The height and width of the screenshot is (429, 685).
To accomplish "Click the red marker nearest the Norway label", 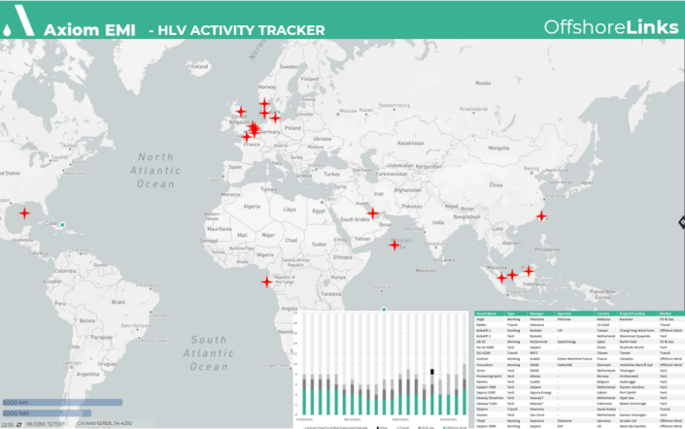I will pyautogui.click(x=264, y=104).
